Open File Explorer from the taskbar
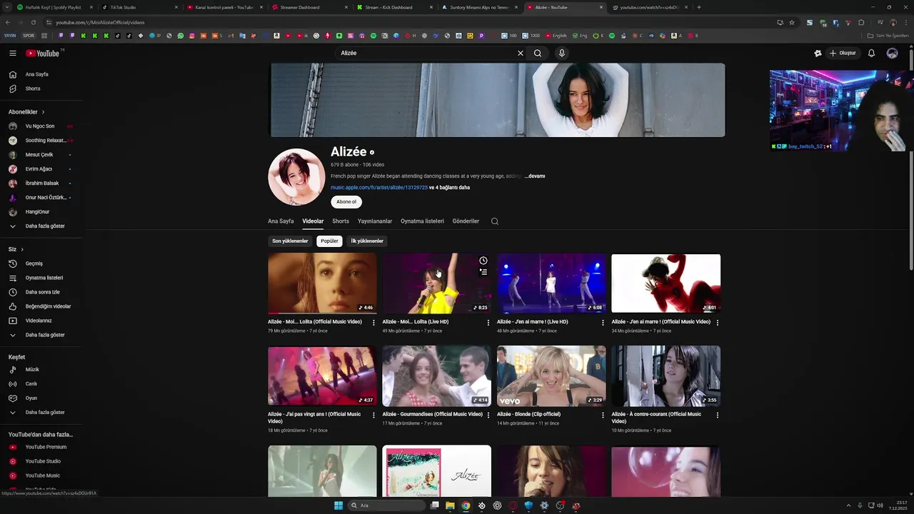Viewport: 914px width, 514px height. [450, 505]
